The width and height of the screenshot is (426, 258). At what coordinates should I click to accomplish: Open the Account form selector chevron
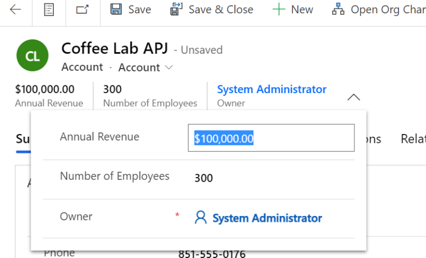(x=169, y=68)
